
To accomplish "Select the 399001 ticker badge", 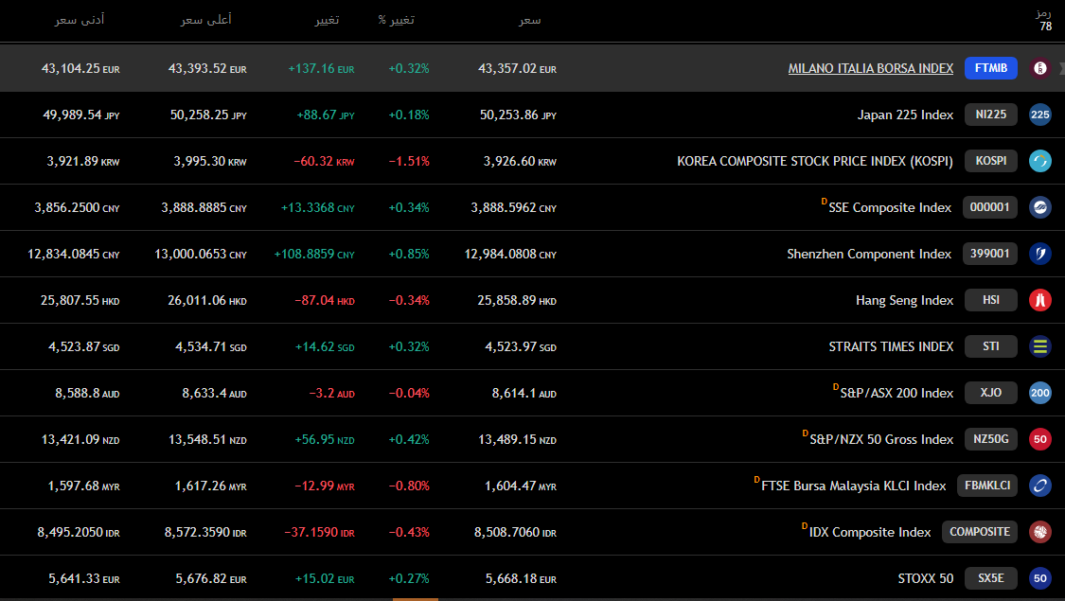I will (989, 254).
